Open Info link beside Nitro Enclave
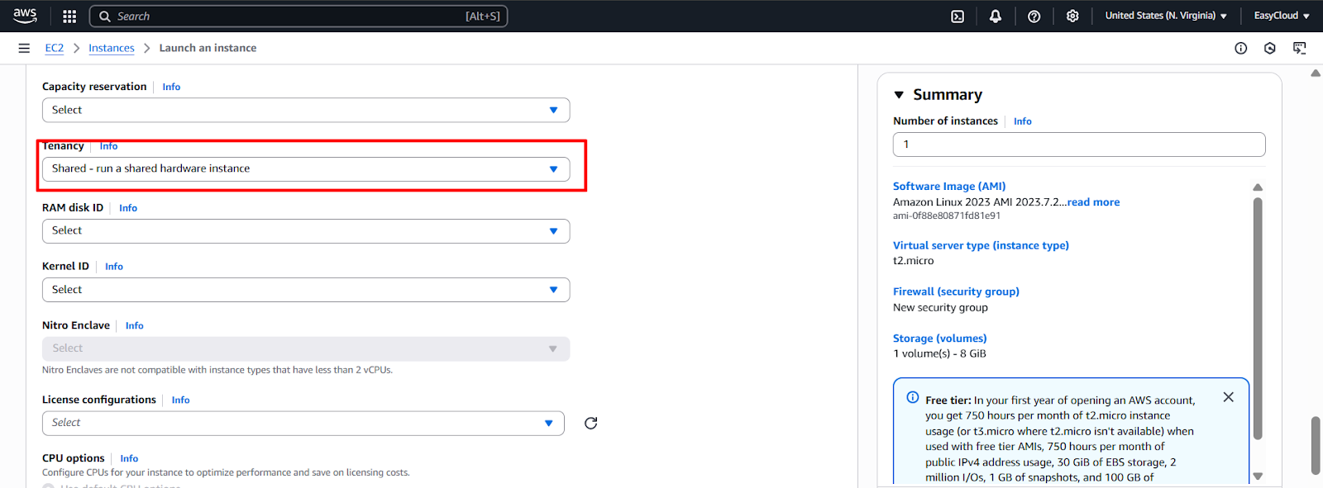 click(x=135, y=326)
